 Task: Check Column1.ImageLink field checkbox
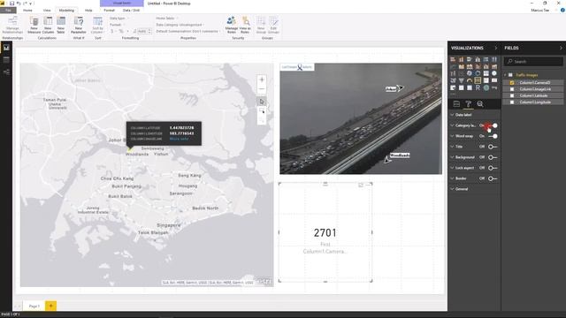(512, 89)
